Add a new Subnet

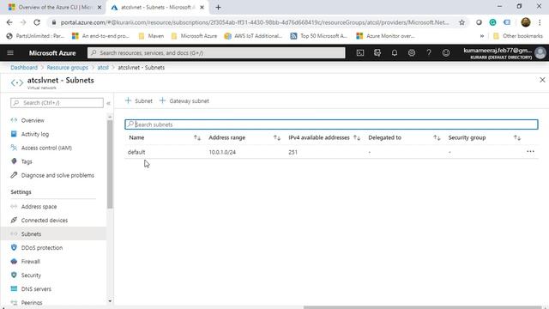[x=139, y=101]
